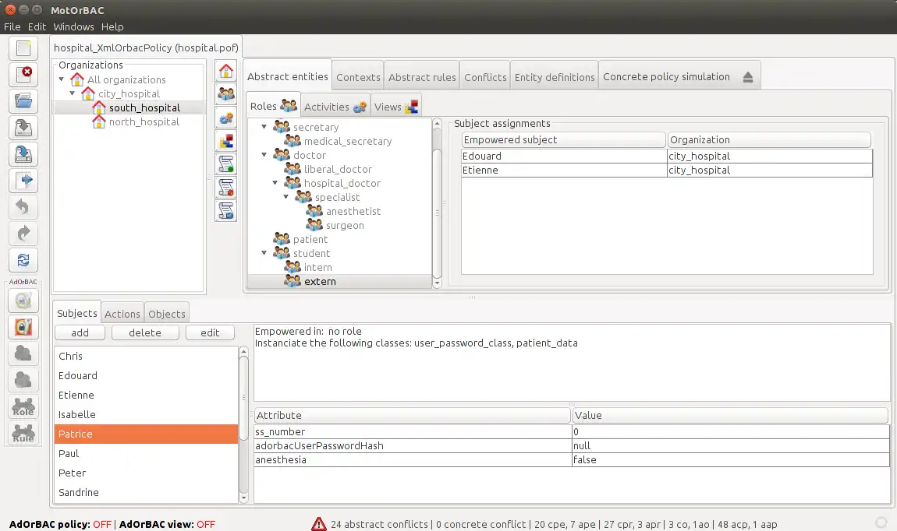Image resolution: width=897 pixels, height=531 pixels.
Task: Select the hospital_XmlOrbacPolicy document tab
Action: [146, 47]
